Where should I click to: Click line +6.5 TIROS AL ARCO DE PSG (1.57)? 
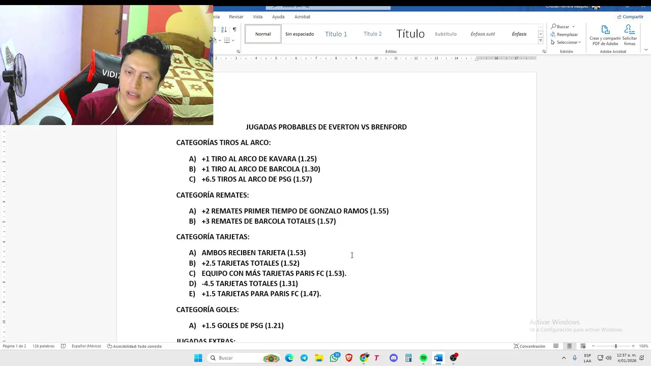[x=256, y=179]
